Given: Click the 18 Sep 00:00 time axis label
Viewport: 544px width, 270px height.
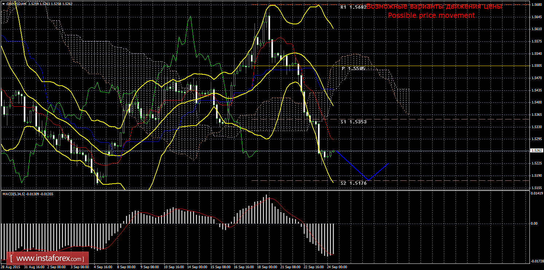Looking at the screenshot, I should click(x=267, y=267).
